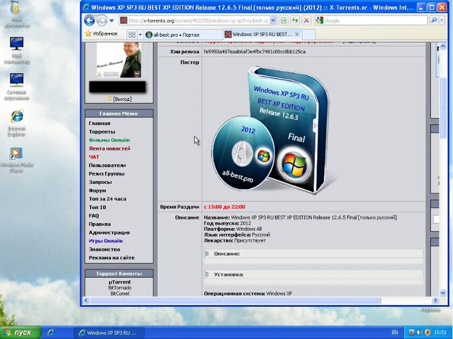Stop page loading with the red X icon
Screen dimensions: 453x339
[305, 20]
